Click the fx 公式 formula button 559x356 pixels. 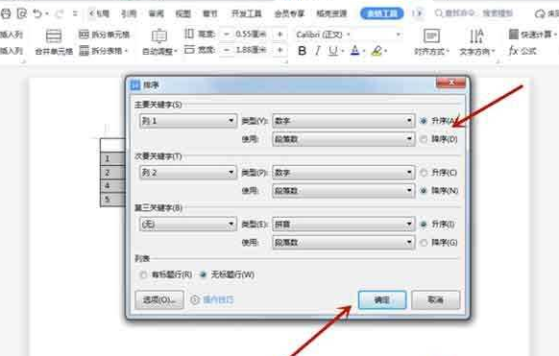(x=523, y=51)
